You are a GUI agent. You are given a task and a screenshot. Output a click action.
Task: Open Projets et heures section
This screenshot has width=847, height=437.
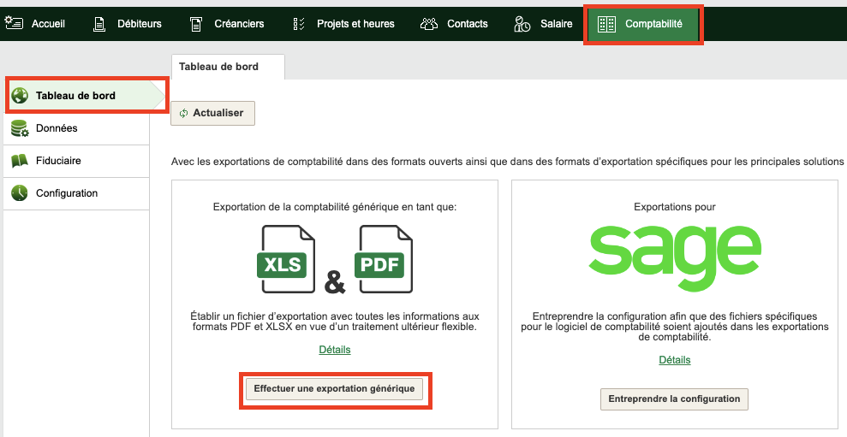coord(355,24)
